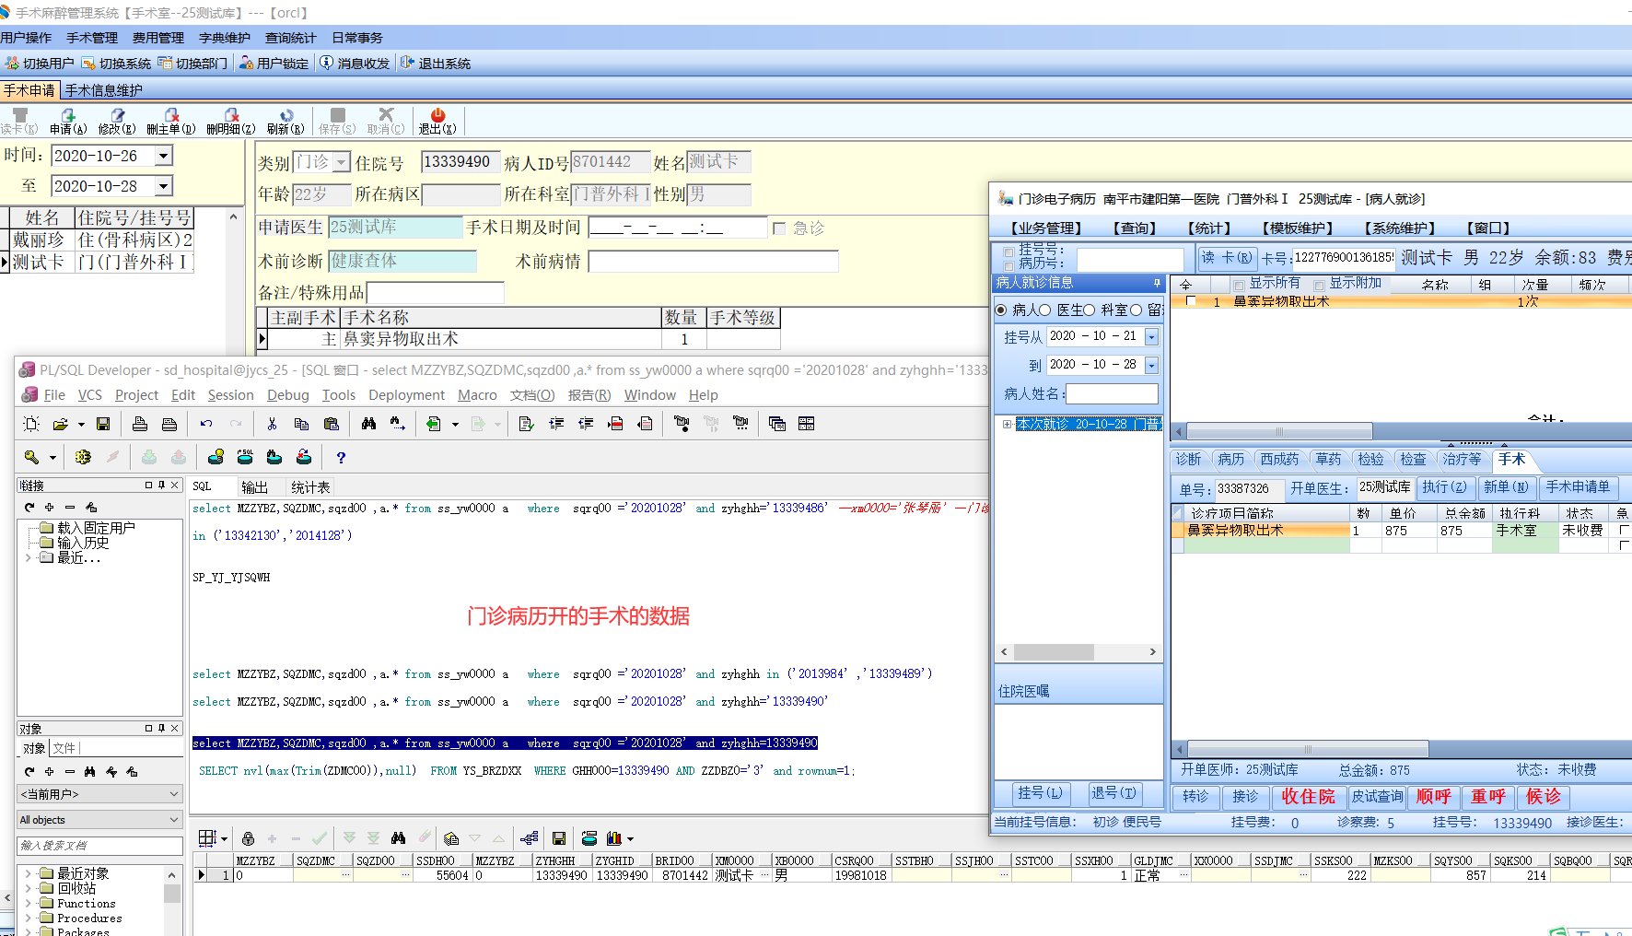Click the 病人姓名 input field

[x=1112, y=394]
